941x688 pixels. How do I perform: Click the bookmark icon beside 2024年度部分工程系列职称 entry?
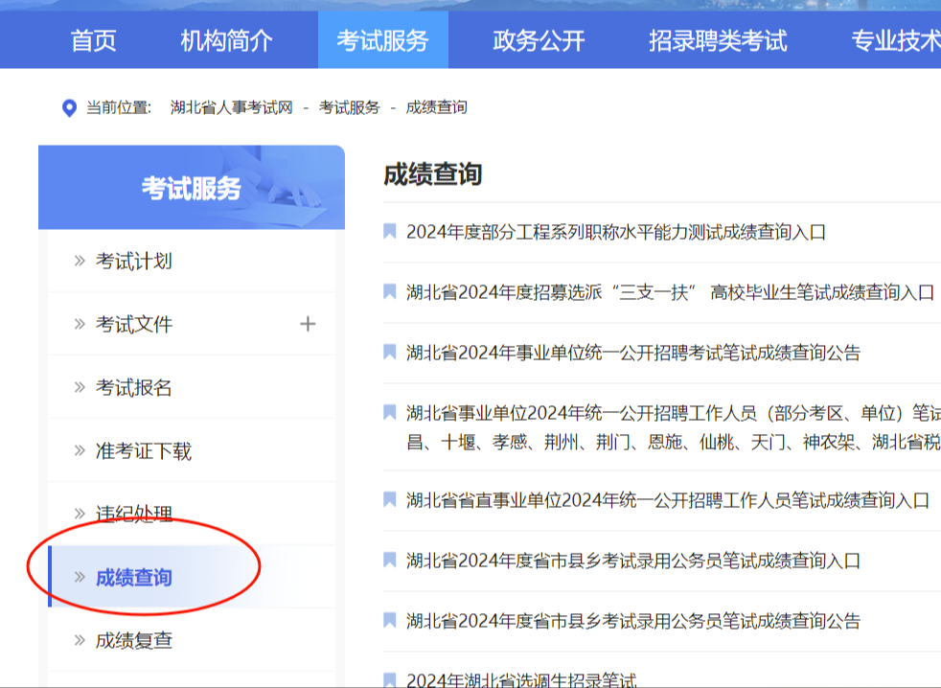point(390,231)
